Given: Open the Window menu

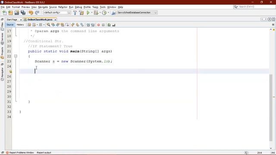Looking at the screenshot, I should (112, 7).
